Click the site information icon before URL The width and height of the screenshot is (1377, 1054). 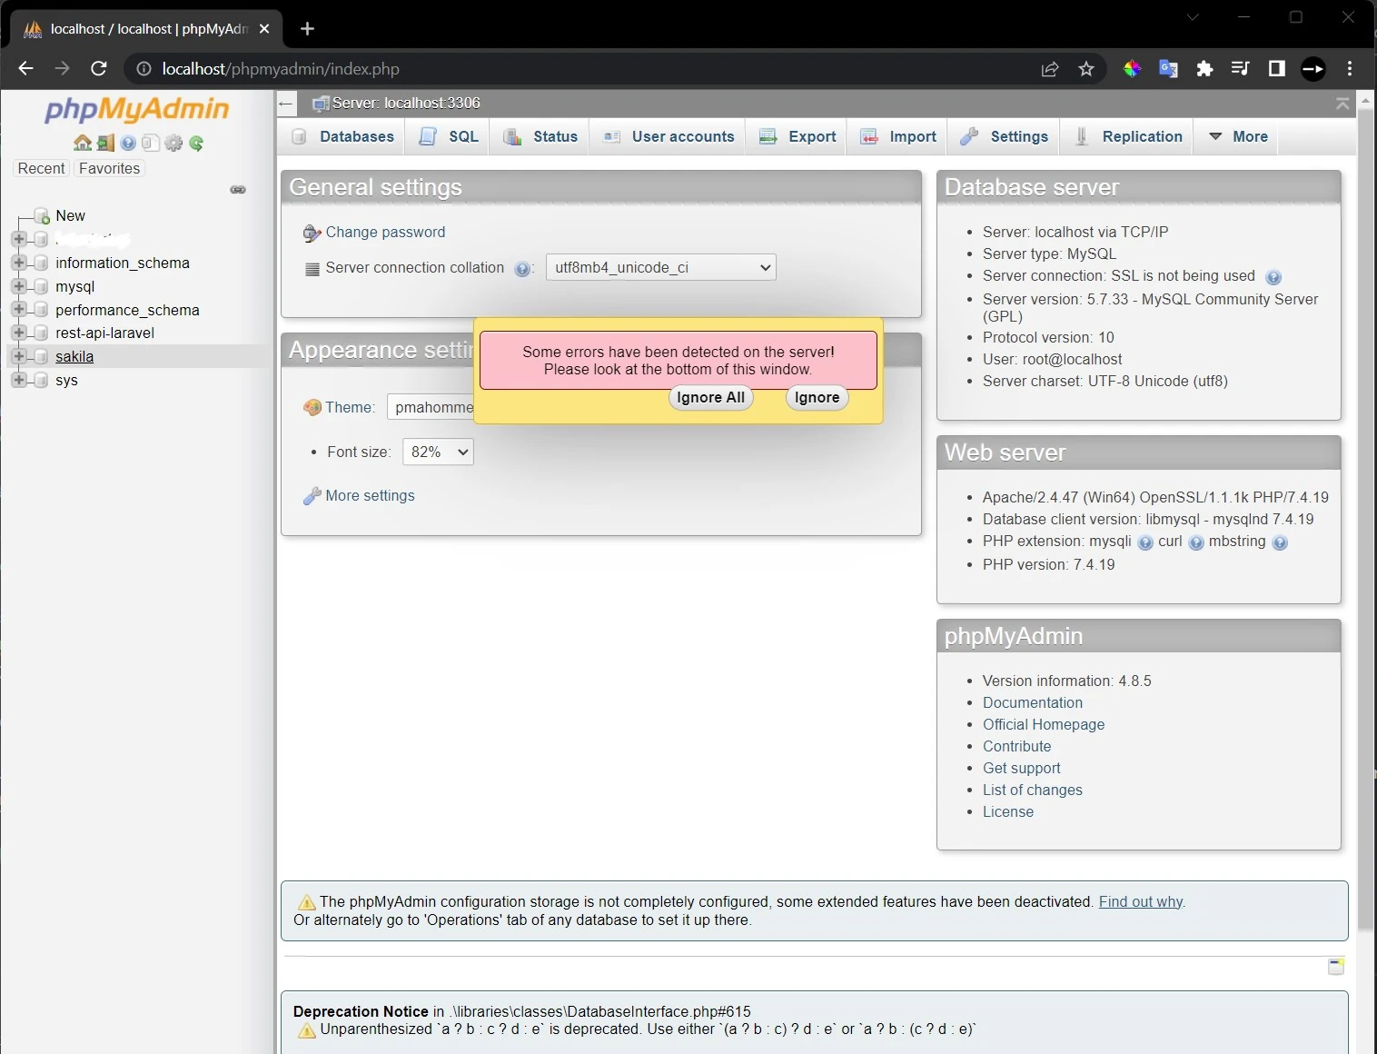tap(144, 69)
